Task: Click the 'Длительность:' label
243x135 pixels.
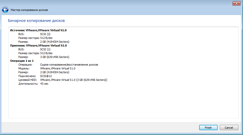Action: click(x=28, y=84)
